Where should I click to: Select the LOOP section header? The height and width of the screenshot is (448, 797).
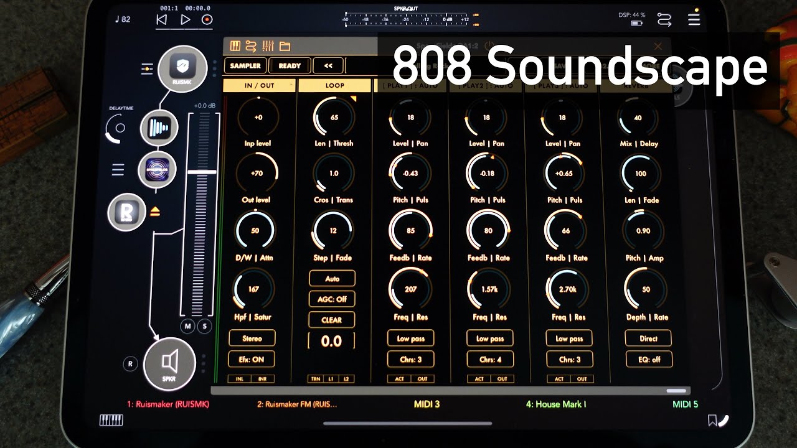pyautogui.click(x=334, y=86)
